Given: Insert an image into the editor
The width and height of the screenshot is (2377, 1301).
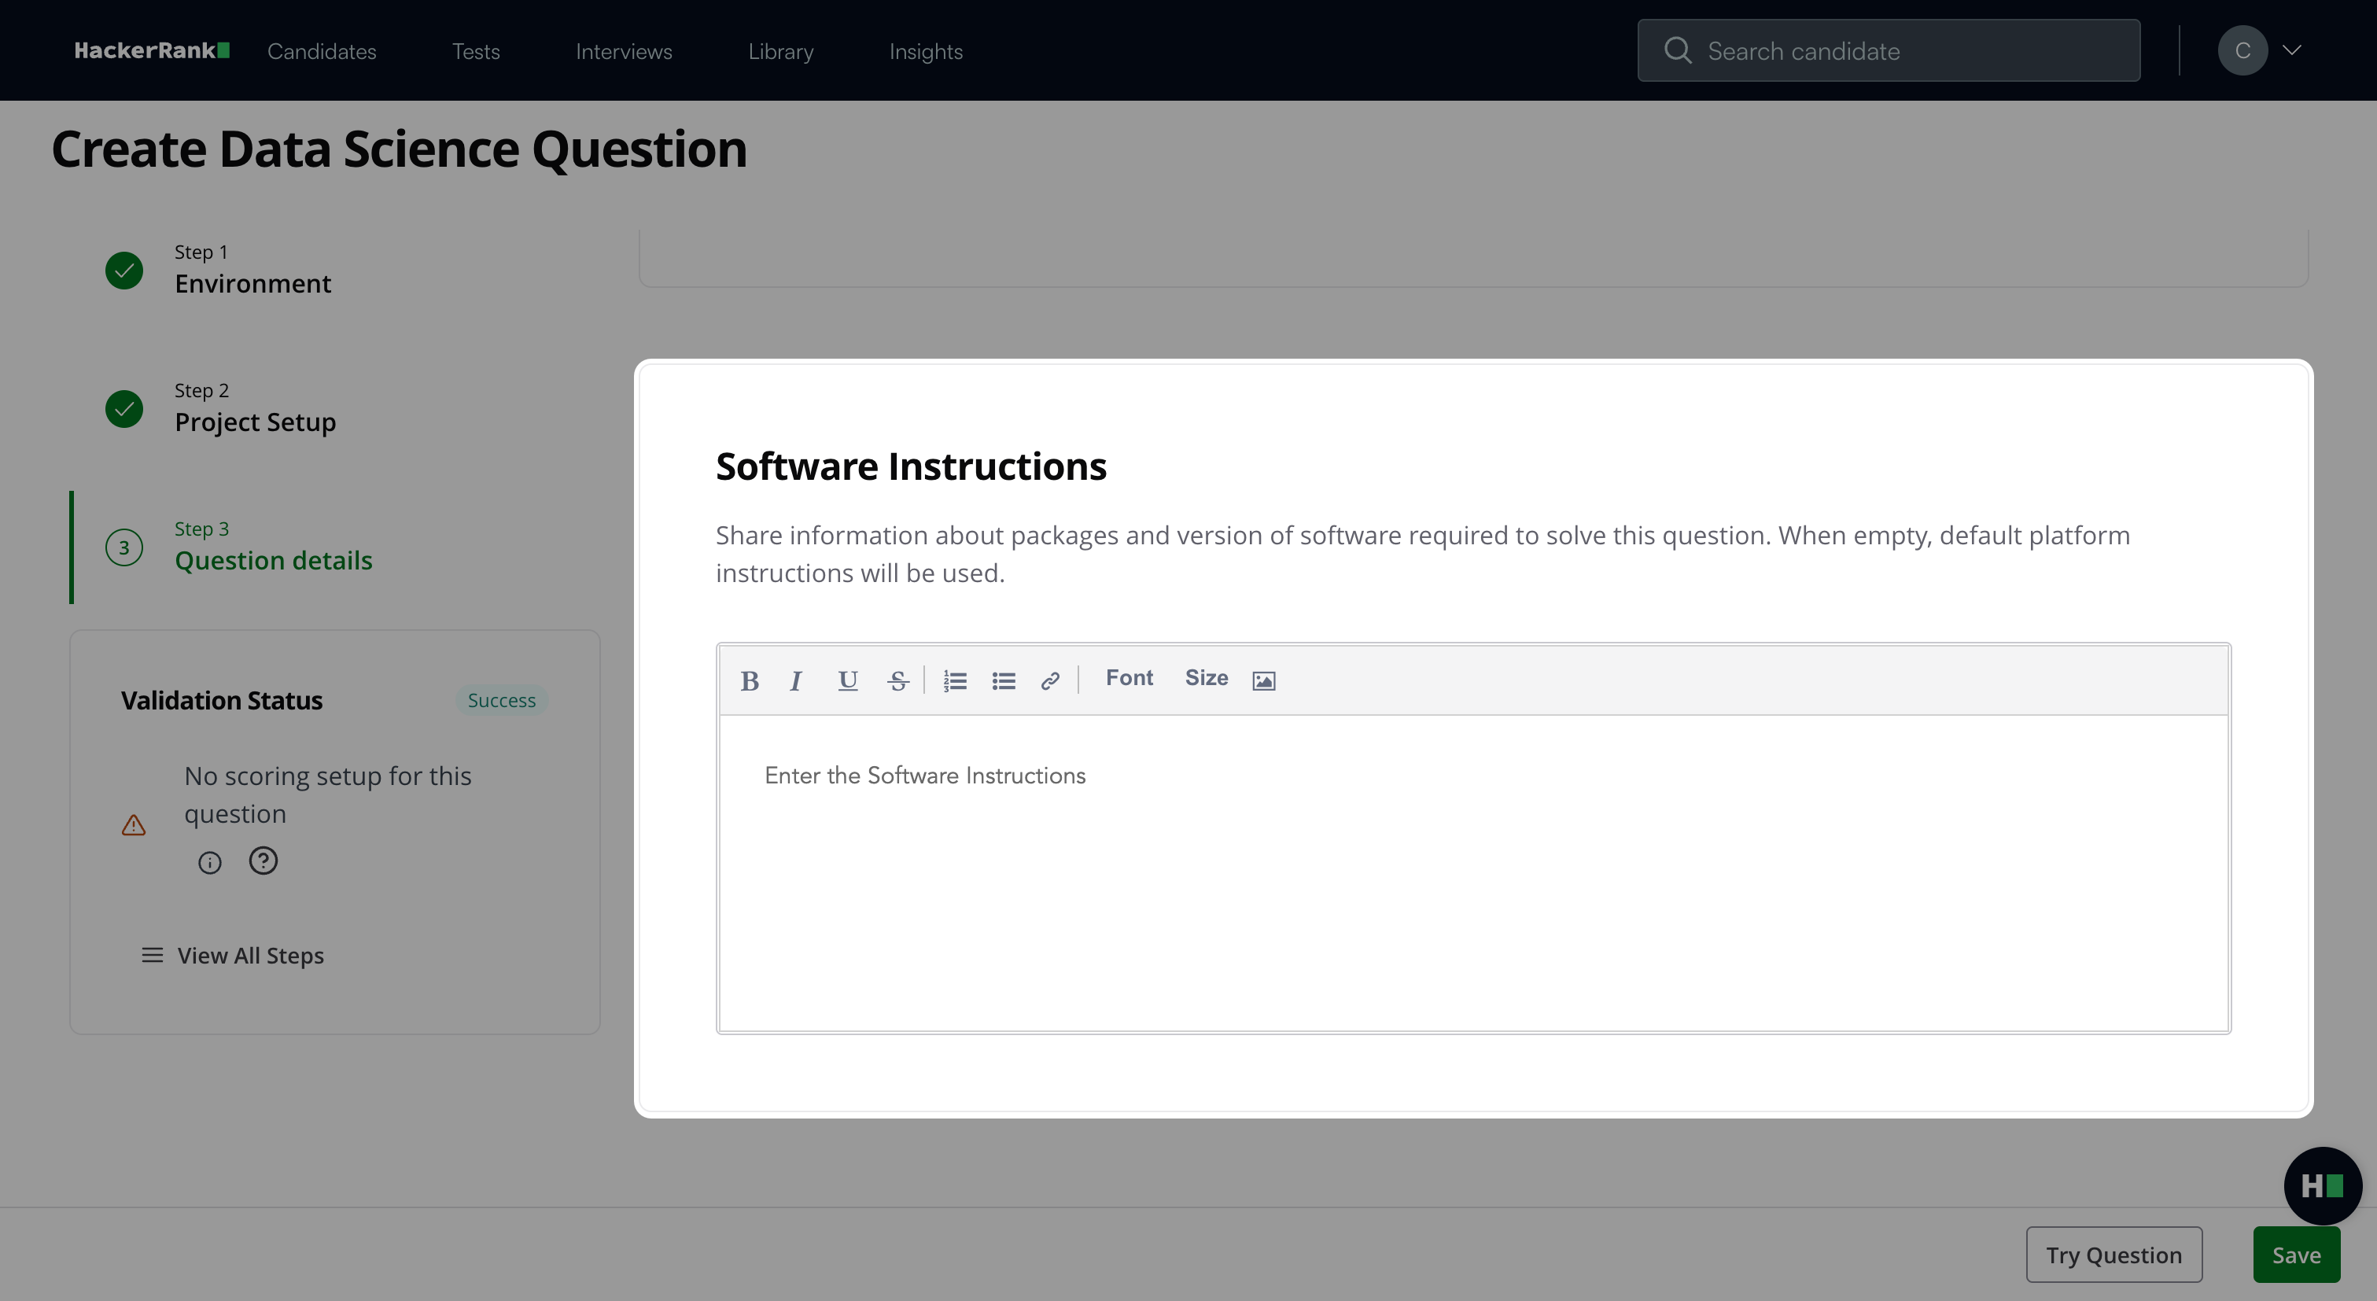Looking at the screenshot, I should (x=1263, y=681).
